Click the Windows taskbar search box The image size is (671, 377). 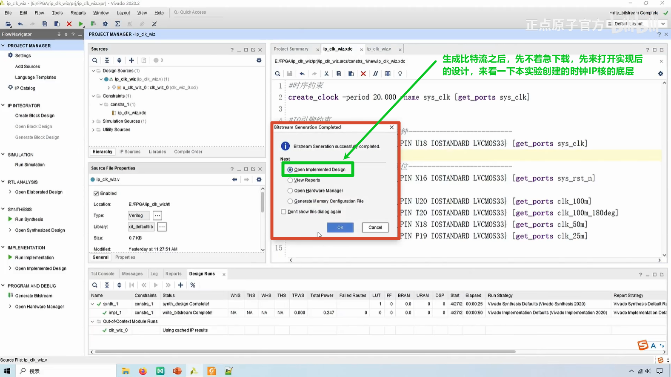[x=66, y=371]
